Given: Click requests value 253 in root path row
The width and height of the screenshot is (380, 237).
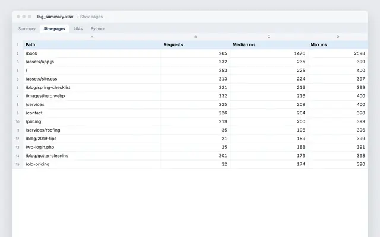Looking at the screenshot, I should click(x=195, y=71).
